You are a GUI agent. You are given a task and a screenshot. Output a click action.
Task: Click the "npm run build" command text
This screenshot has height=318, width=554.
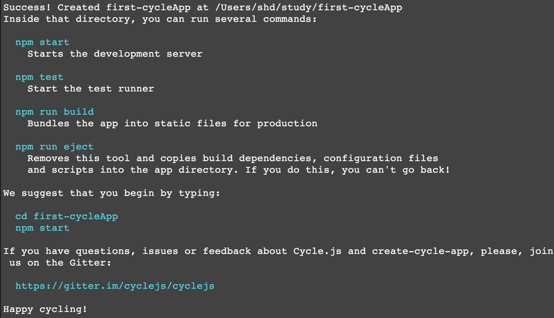click(x=54, y=112)
